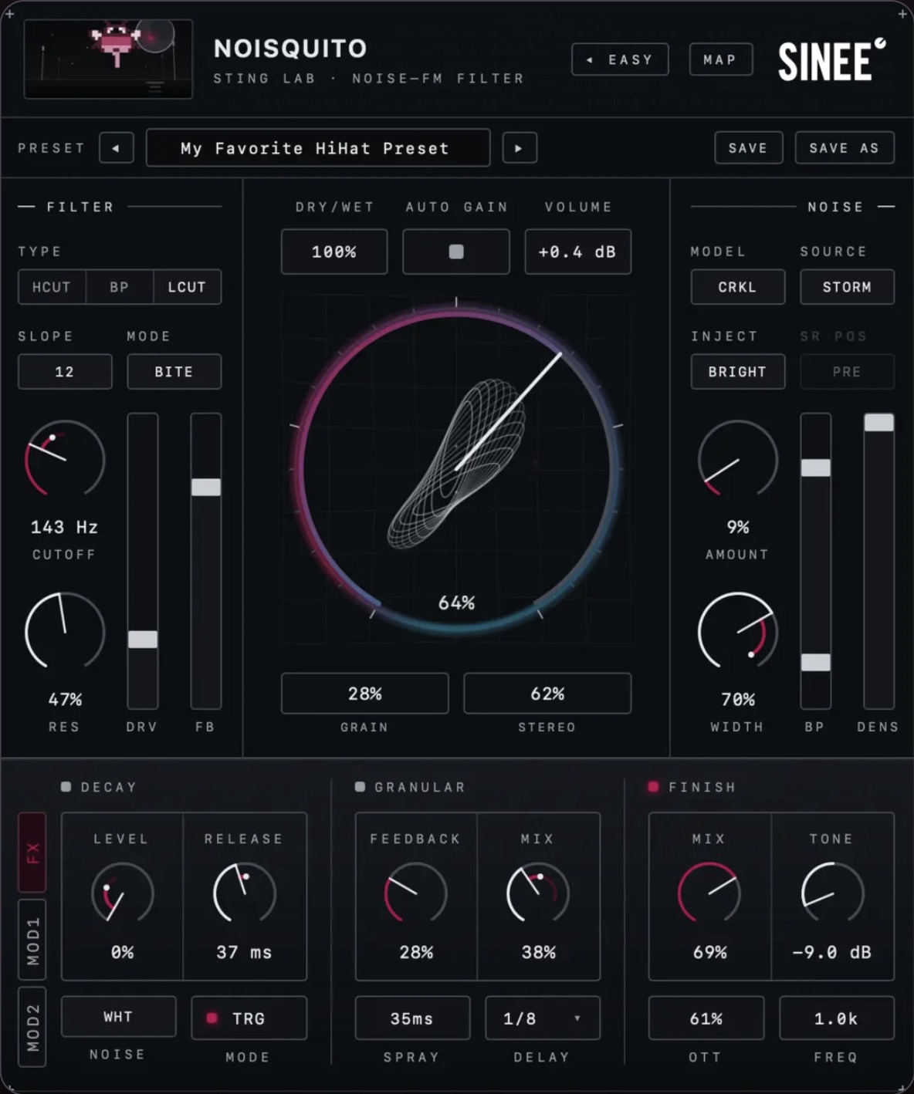Switch to the MOD1 tab

[32, 940]
